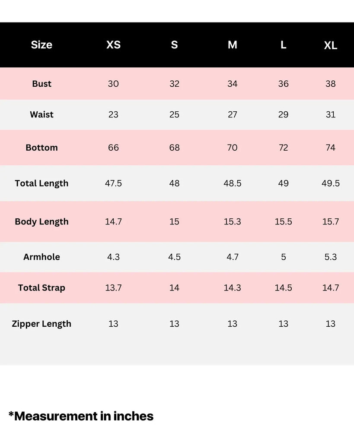The image size is (354, 442).
Task: Select the XL size column header
Action: point(331,45)
